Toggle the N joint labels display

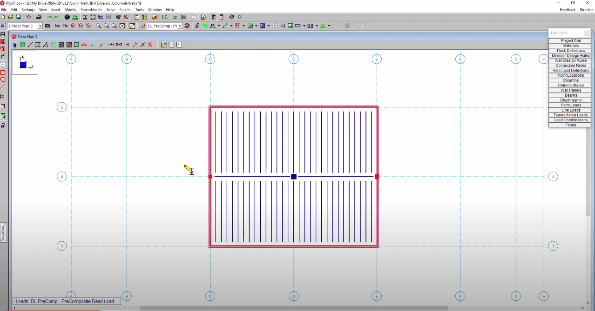click(x=205, y=26)
